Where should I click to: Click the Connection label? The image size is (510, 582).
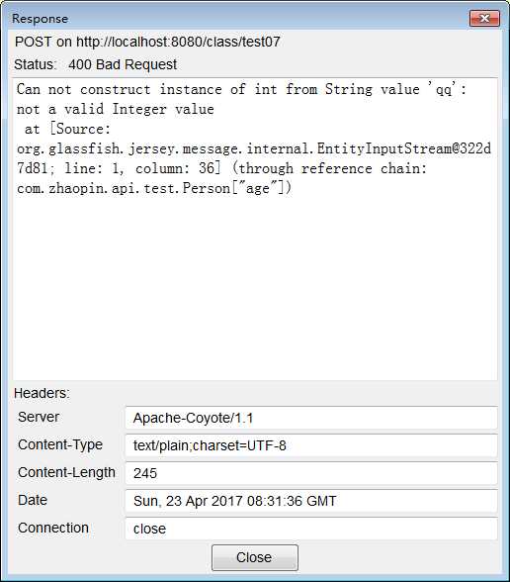click(53, 528)
